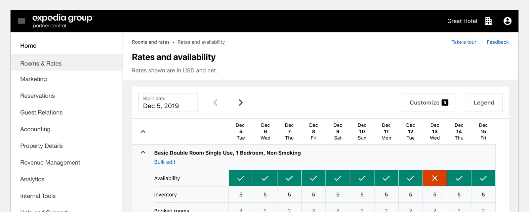Screen dimensions: 529x212
Task: Edit inventory cell for Dec 13
Action: coord(435,195)
